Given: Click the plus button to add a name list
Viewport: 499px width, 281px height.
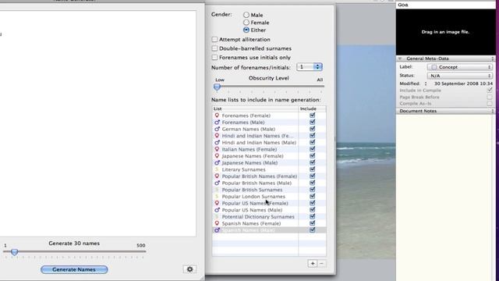Looking at the screenshot, I should [313, 264].
